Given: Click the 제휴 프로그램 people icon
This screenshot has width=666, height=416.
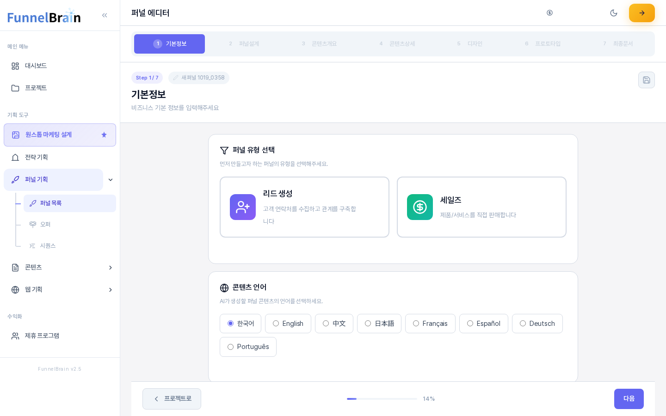Looking at the screenshot, I should [x=15, y=336].
